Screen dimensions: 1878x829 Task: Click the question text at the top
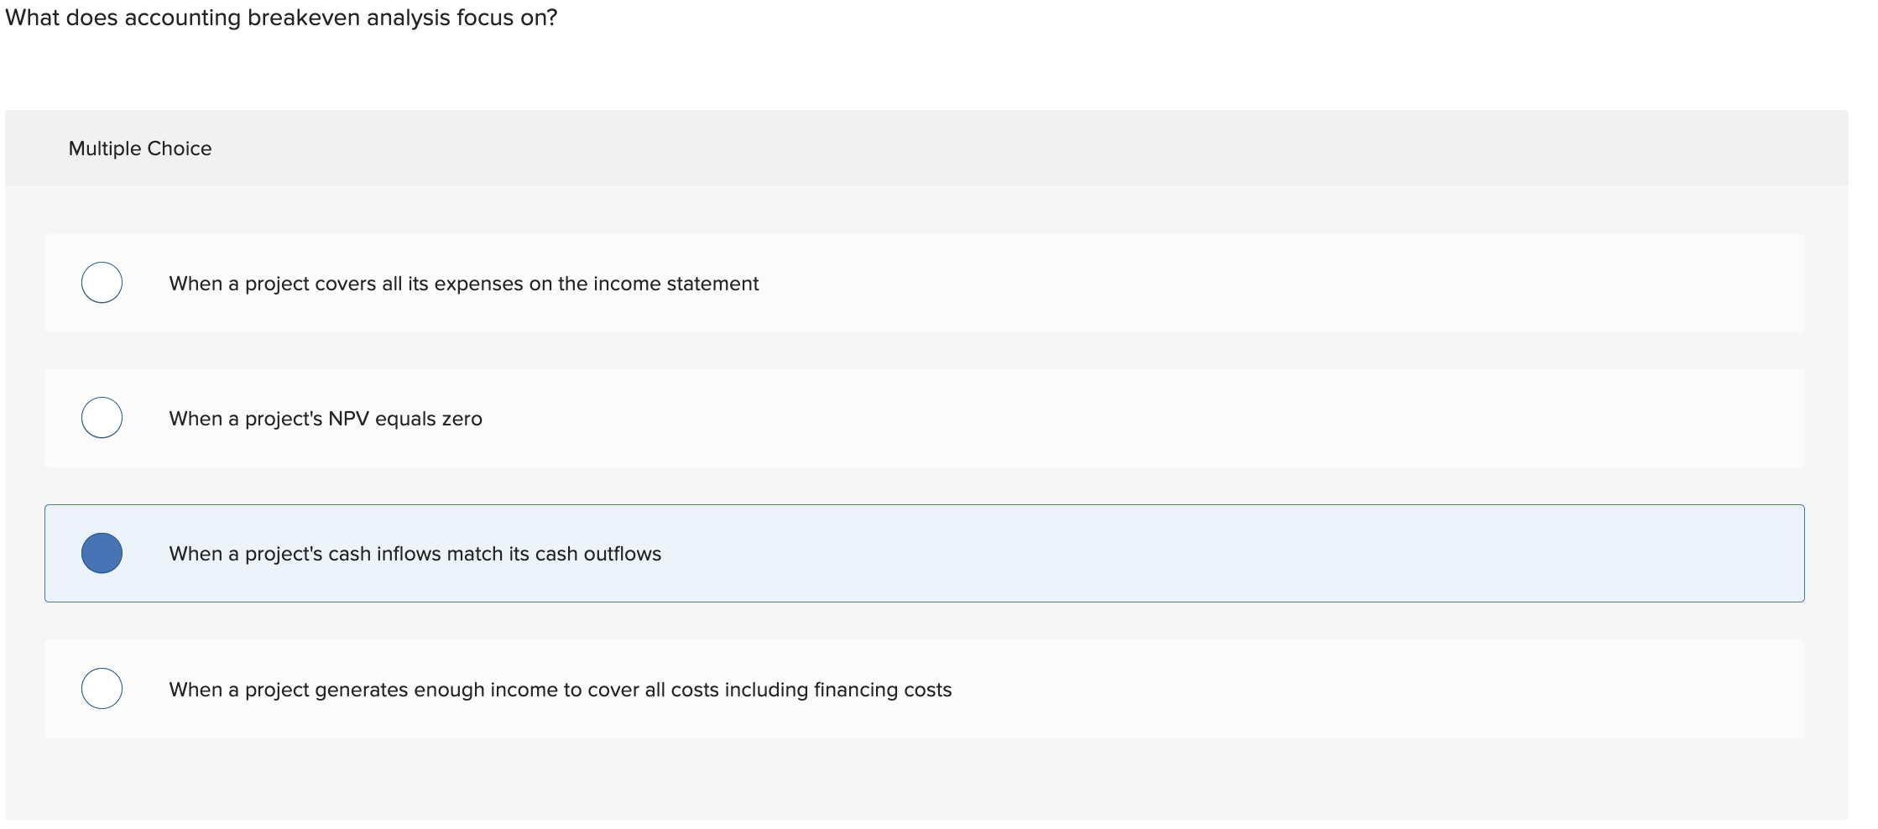pyautogui.click(x=281, y=17)
